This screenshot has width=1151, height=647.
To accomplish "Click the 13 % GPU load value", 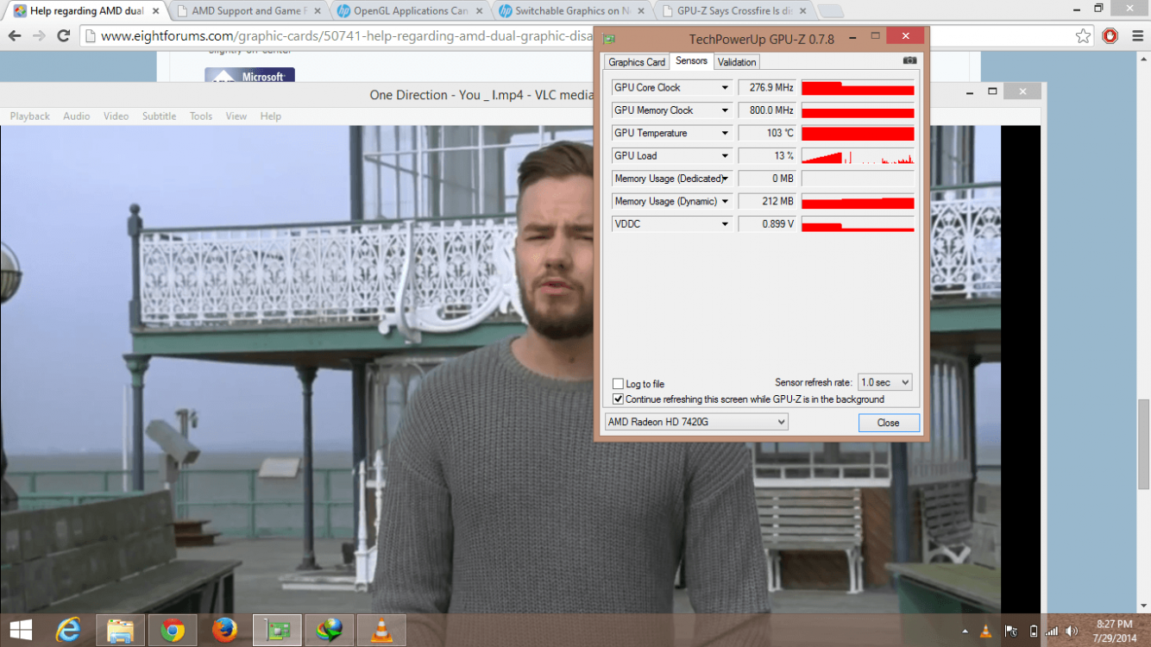I will click(766, 156).
